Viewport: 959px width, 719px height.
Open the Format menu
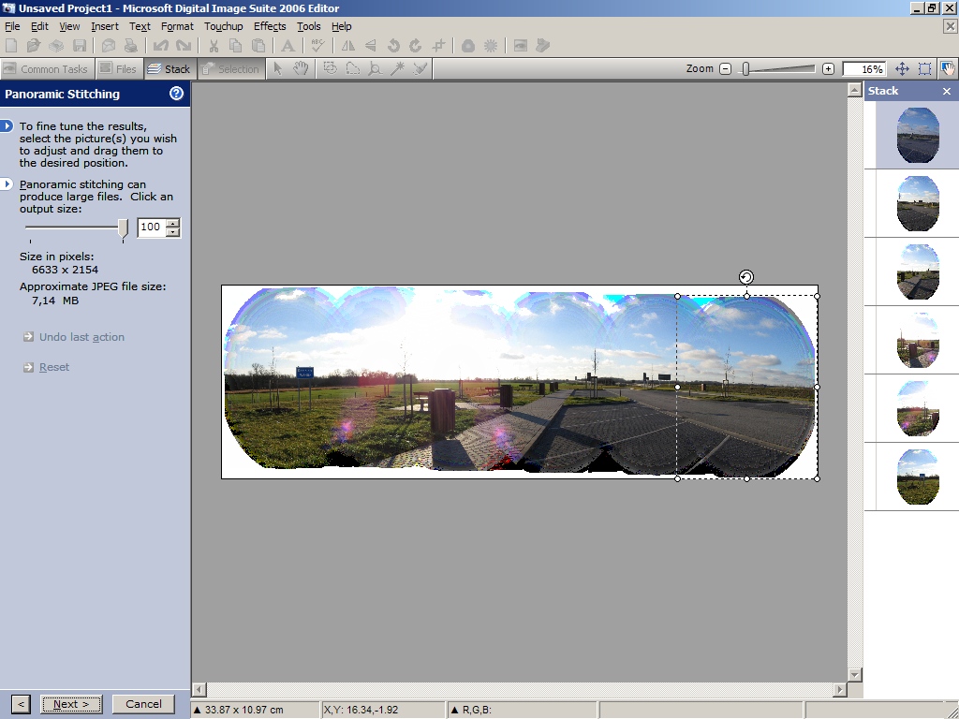[177, 26]
